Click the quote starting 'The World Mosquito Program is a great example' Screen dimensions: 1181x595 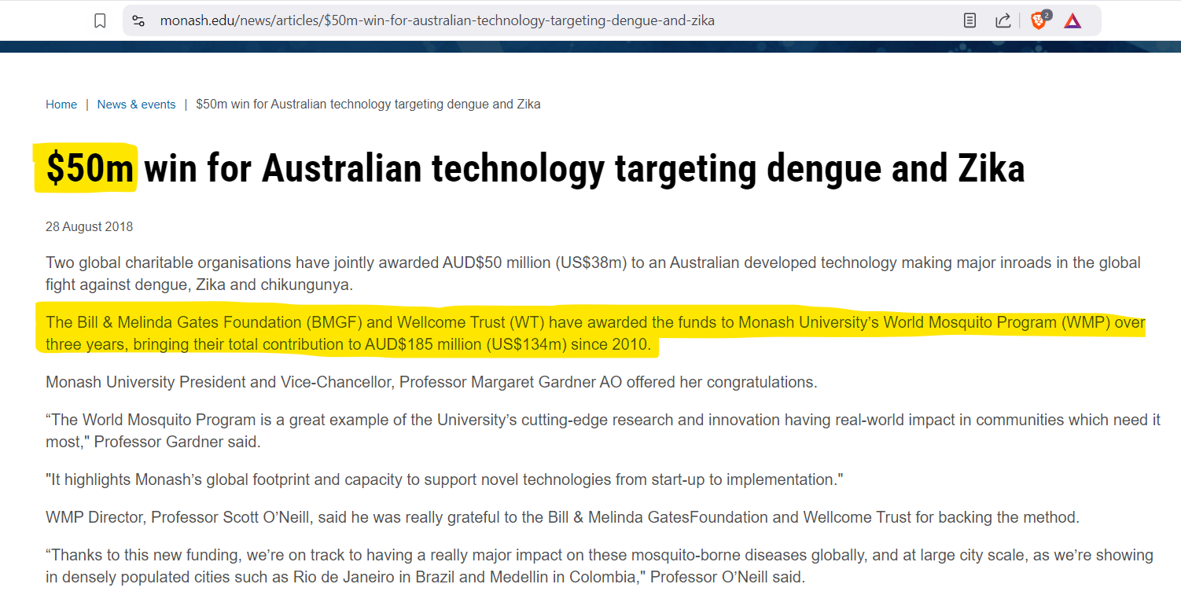click(603, 431)
